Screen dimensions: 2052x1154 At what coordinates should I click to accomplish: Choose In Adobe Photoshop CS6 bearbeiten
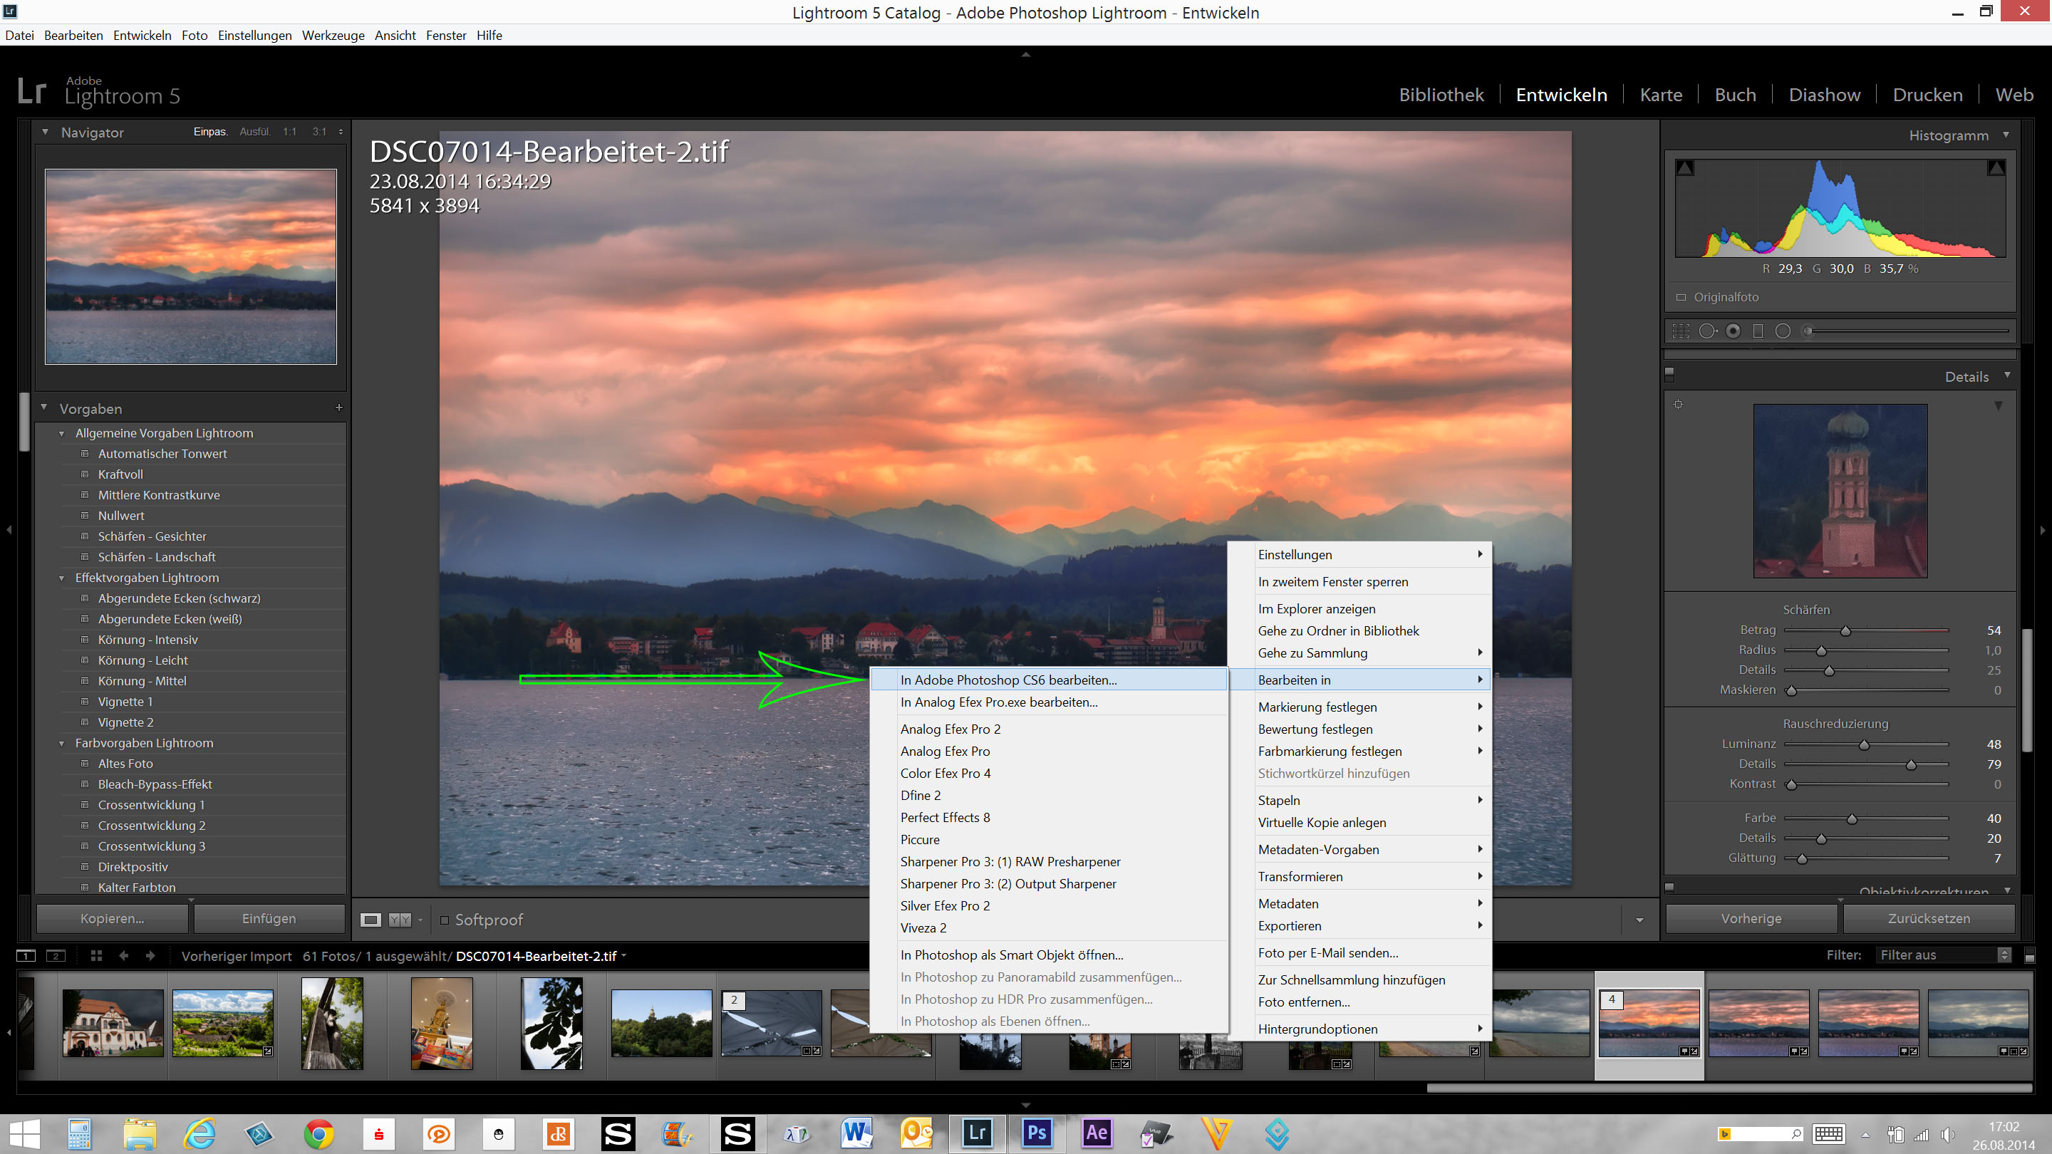coord(1048,680)
